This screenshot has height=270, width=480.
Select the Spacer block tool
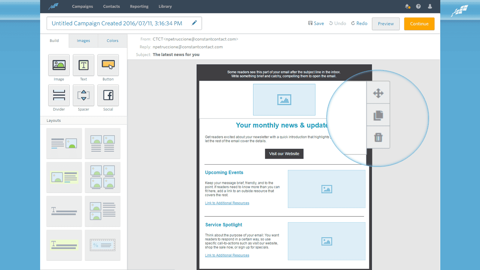84,95
